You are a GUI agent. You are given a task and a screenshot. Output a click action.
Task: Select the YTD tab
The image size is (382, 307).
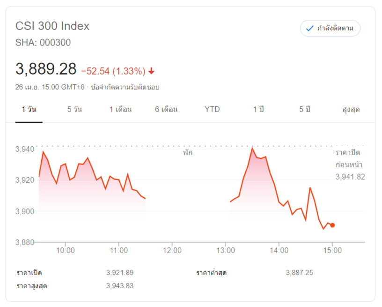[212, 110]
